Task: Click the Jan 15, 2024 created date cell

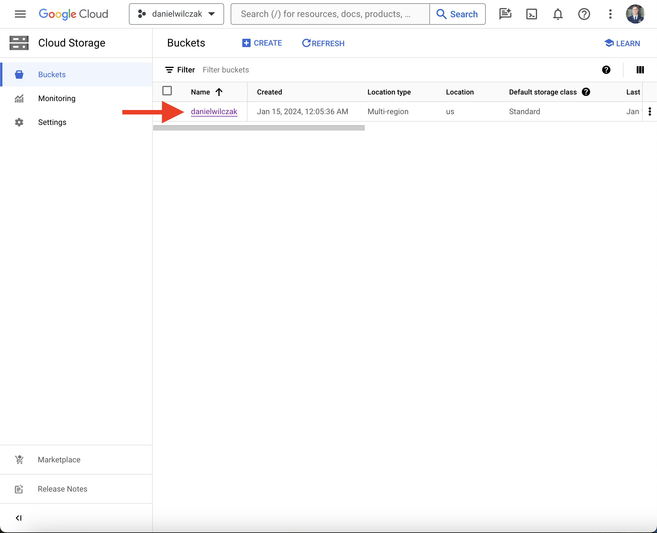Action: click(302, 111)
